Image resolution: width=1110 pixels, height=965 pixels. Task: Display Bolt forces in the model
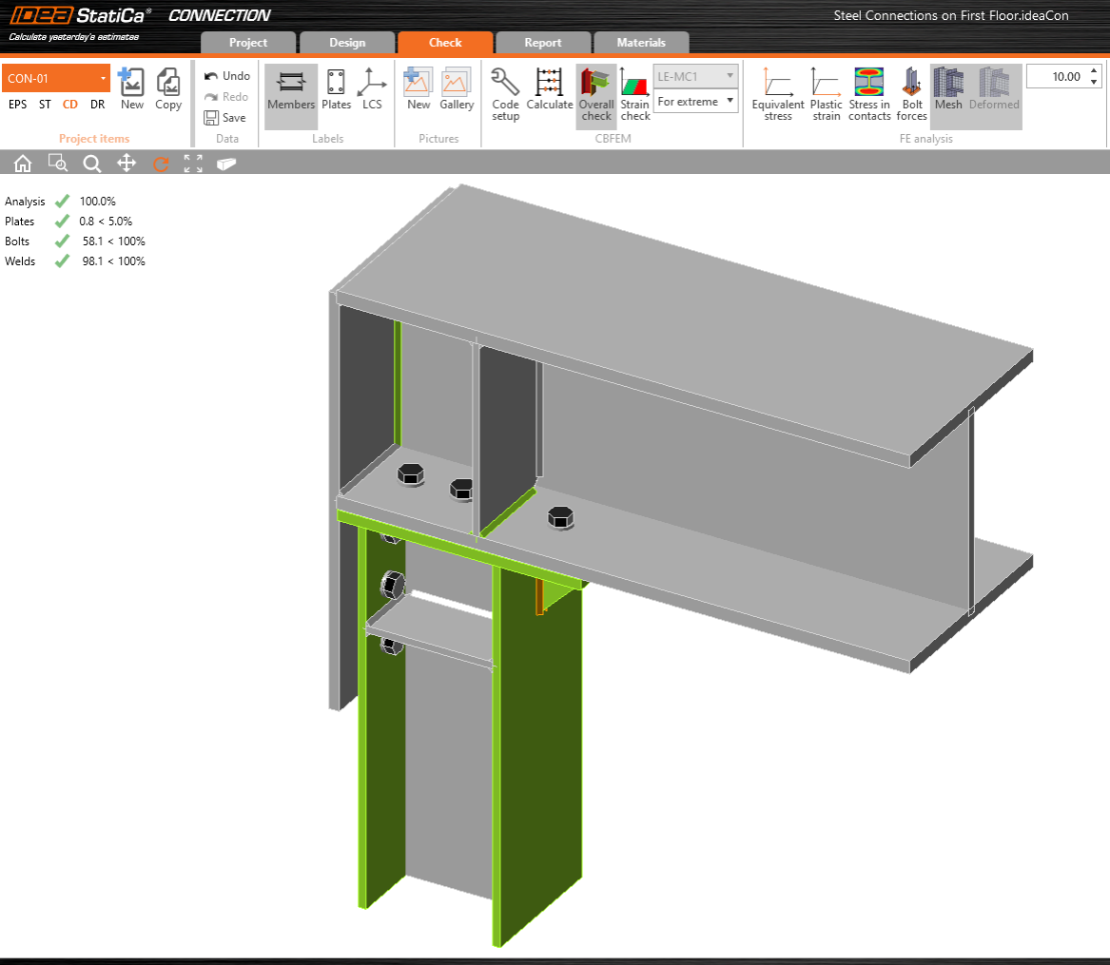(x=911, y=93)
